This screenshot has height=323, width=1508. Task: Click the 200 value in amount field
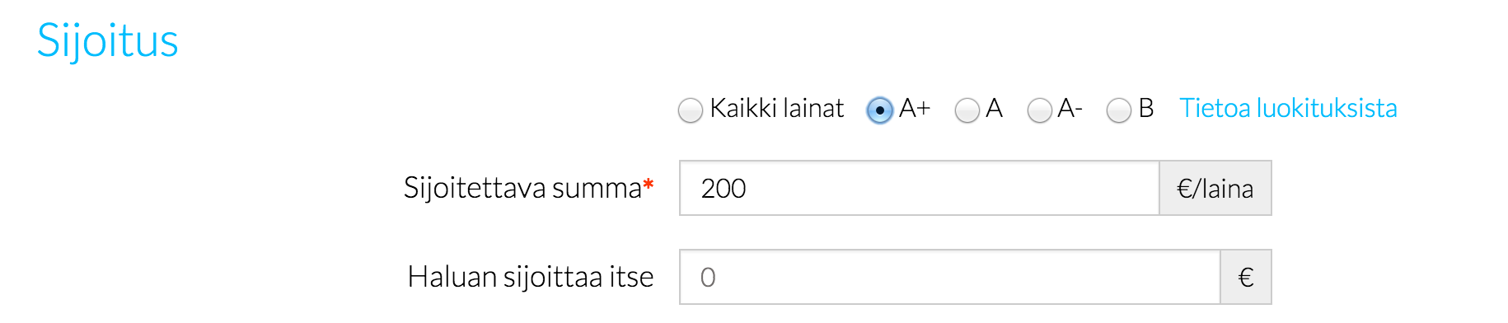click(724, 189)
